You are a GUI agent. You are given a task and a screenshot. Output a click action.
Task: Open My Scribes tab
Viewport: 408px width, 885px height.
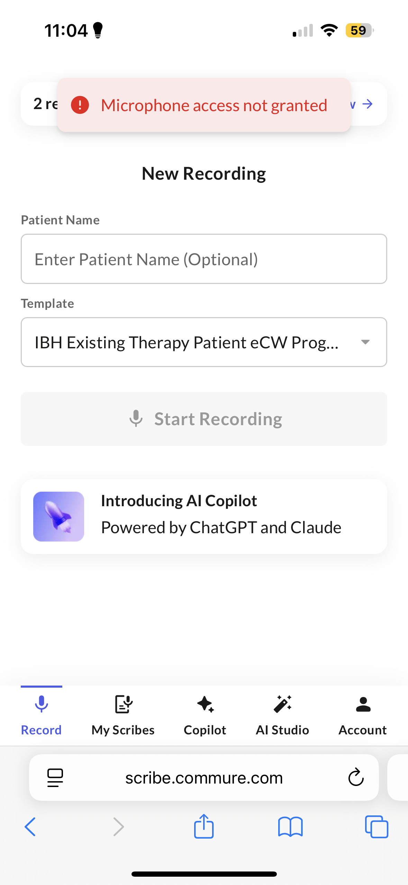click(123, 715)
